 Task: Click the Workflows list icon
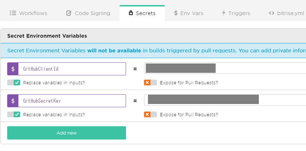pos(13,13)
